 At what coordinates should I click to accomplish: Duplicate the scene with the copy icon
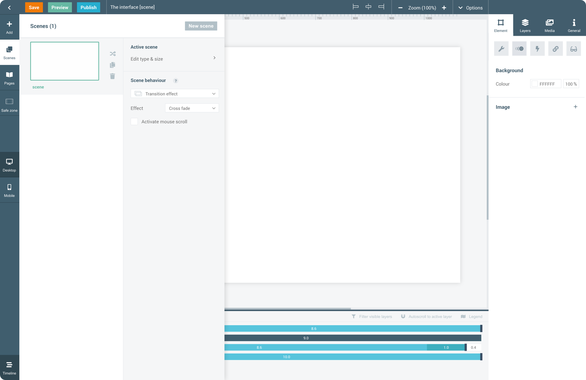(113, 65)
